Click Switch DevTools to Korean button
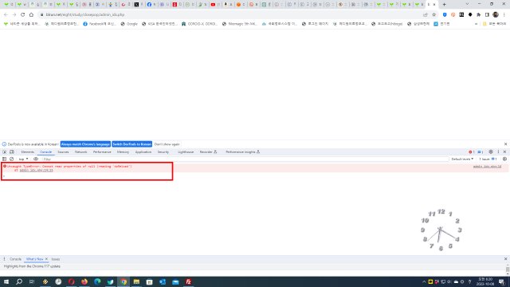This screenshot has width=510, height=287. tap(132, 144)
